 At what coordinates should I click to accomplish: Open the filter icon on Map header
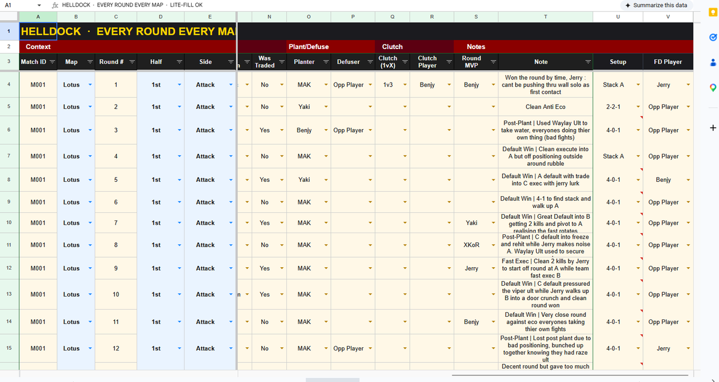[90, 62]
